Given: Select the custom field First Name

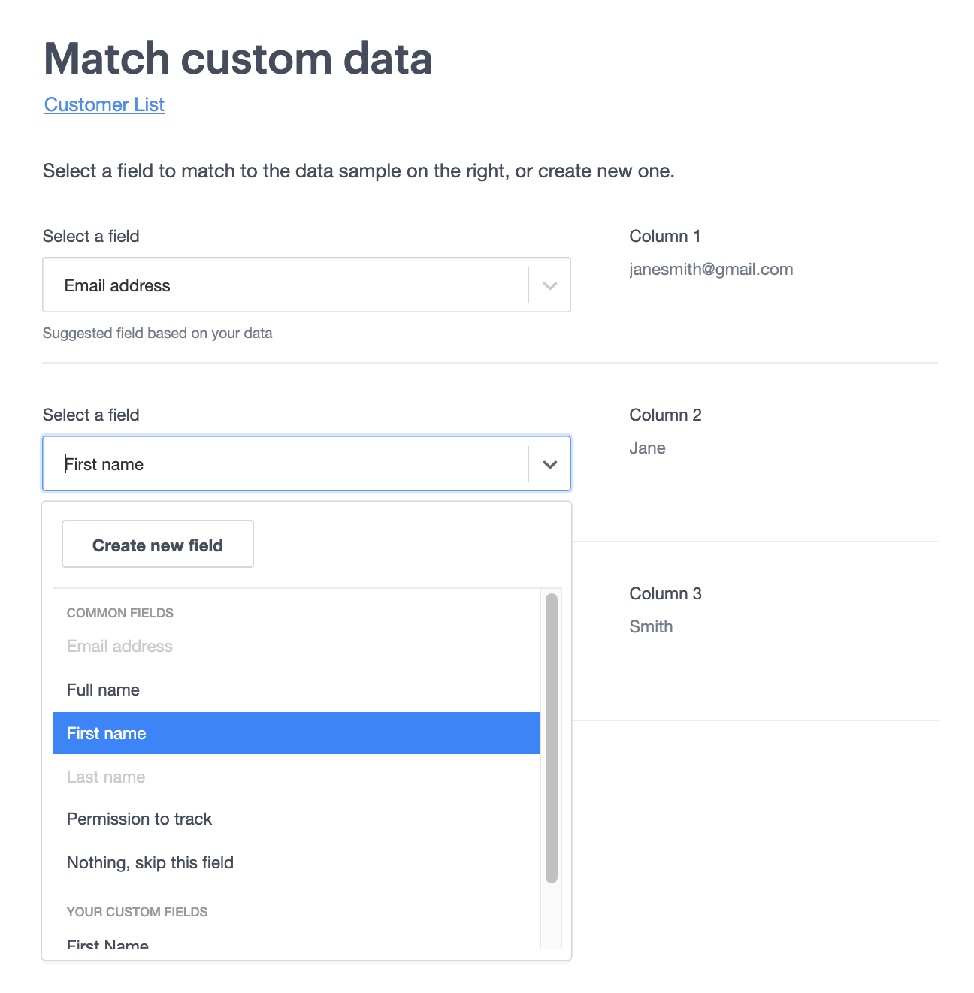Looking at the screenshot, I should (107, 943).
